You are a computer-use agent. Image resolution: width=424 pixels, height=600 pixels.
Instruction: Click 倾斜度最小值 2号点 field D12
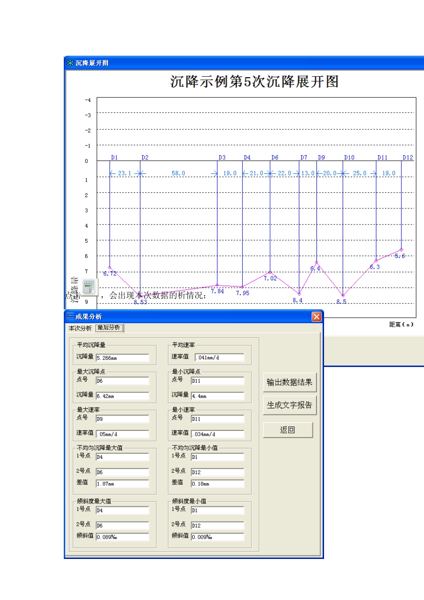[x=218, y=525]
